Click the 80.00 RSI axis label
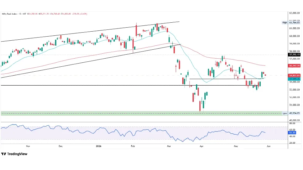Viewport: 303px width, 170px height. coord(292,123)
